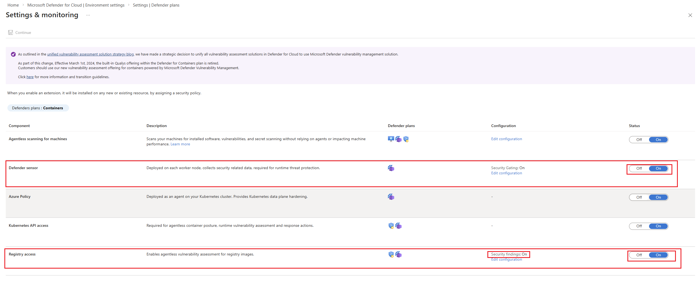
Task: Edit configuration for Agentless scanning for machines
Action: tap(507, 139)
